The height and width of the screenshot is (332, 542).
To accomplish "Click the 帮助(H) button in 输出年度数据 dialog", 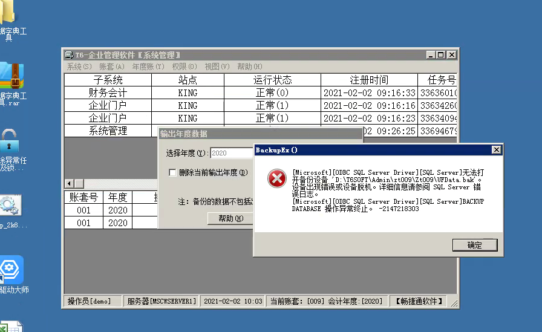I will pyautogui.click(x=230, y=218).
